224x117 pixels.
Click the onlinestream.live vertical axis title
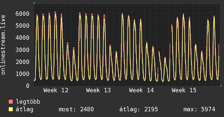click(x=3, y=45)
